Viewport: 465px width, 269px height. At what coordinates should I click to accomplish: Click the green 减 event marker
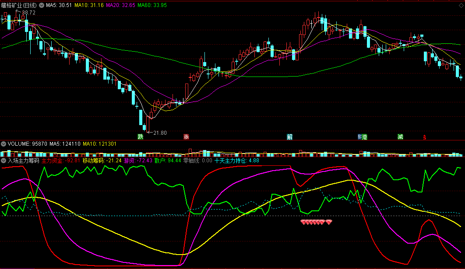pyautogui.click(x=400, y=136)
